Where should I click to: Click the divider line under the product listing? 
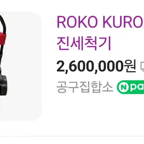click(72, 136)
